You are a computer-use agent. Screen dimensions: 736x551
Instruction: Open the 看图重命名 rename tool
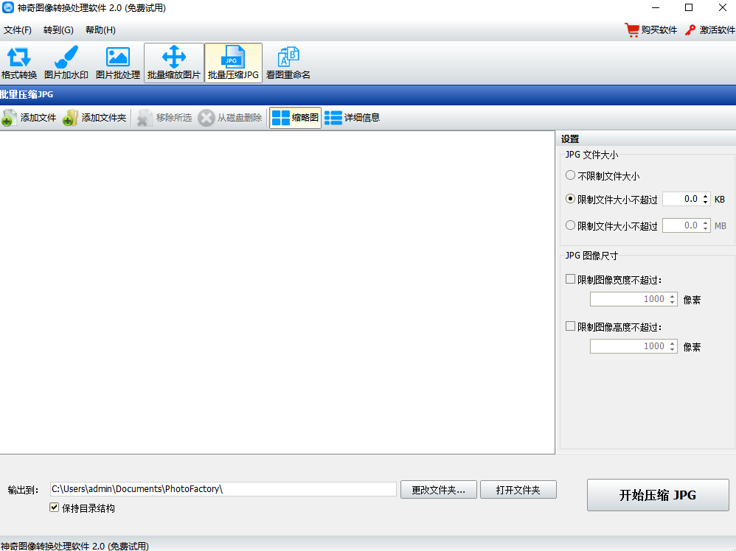[x=288, y=63]
